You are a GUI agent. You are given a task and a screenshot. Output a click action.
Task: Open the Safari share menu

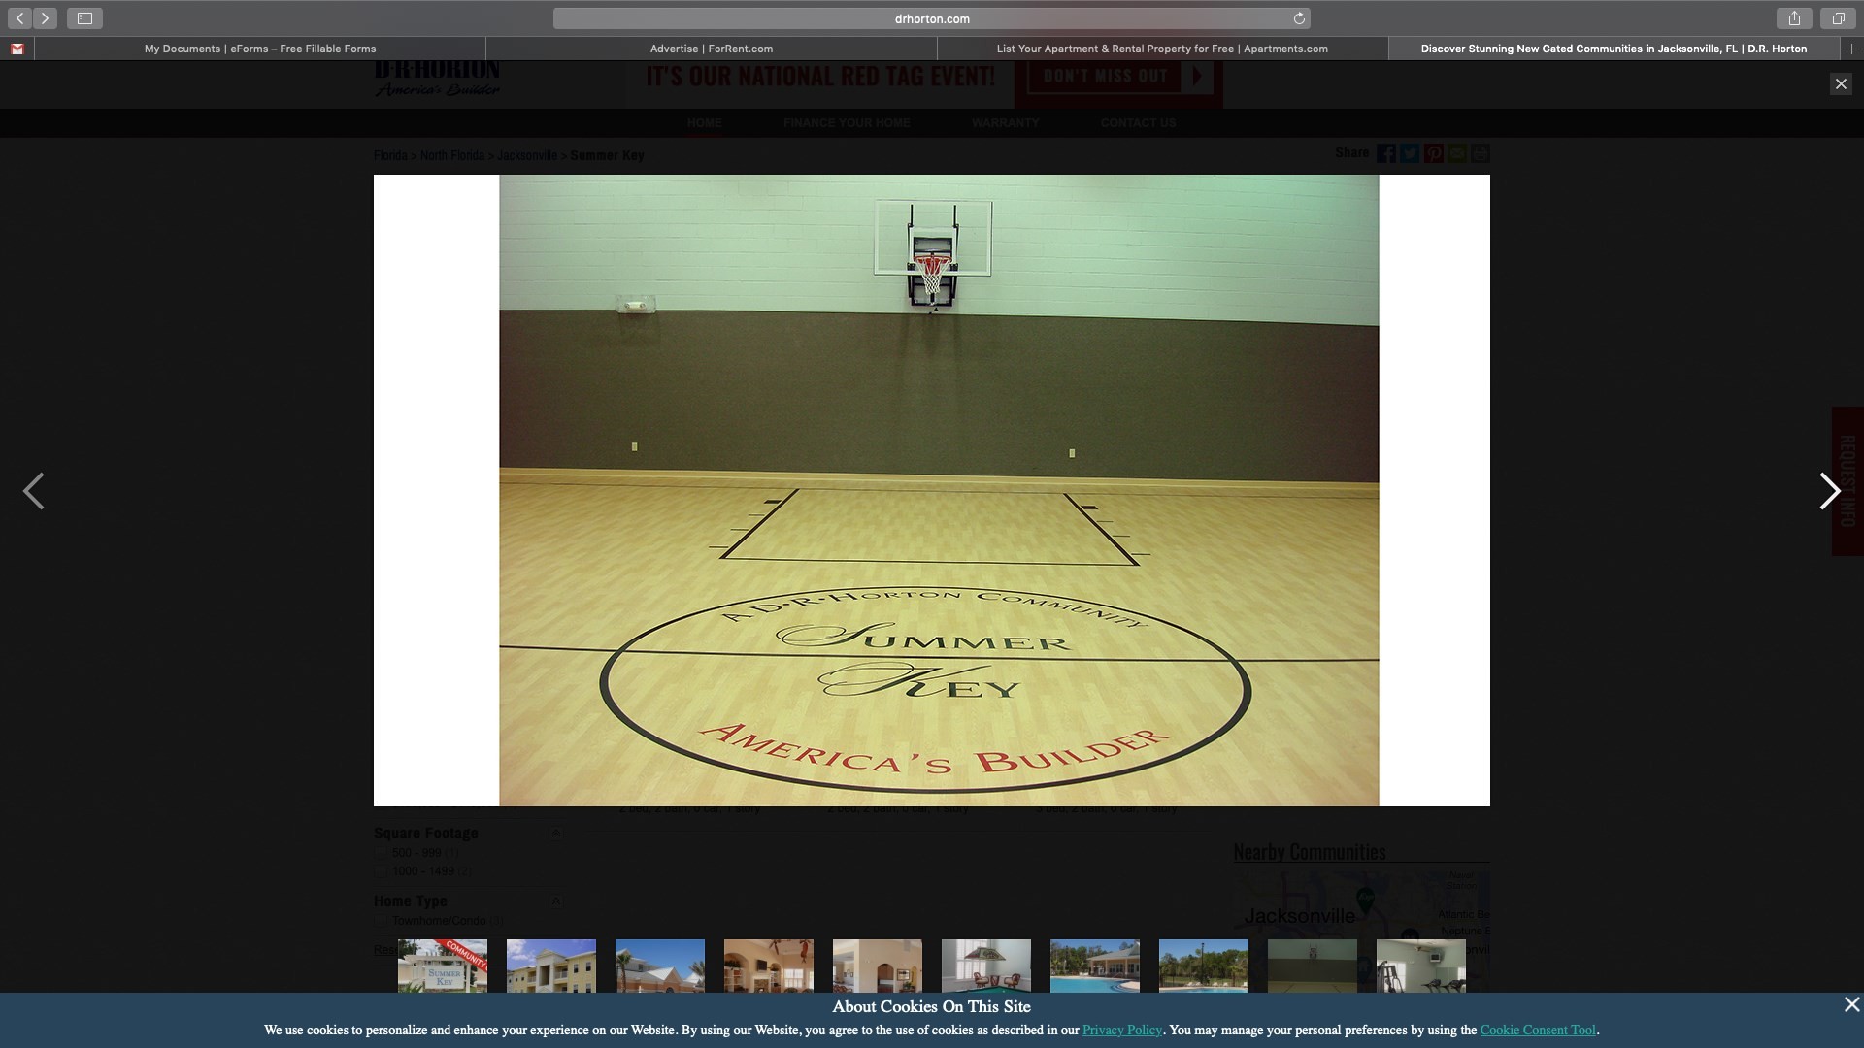(1794, 18)
